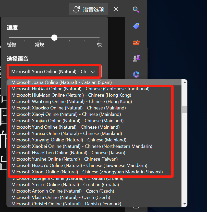
Task: Collapse the Microsoft Yunxi voice dropdown
Action: pyautogui.click(x=54, y=71)
